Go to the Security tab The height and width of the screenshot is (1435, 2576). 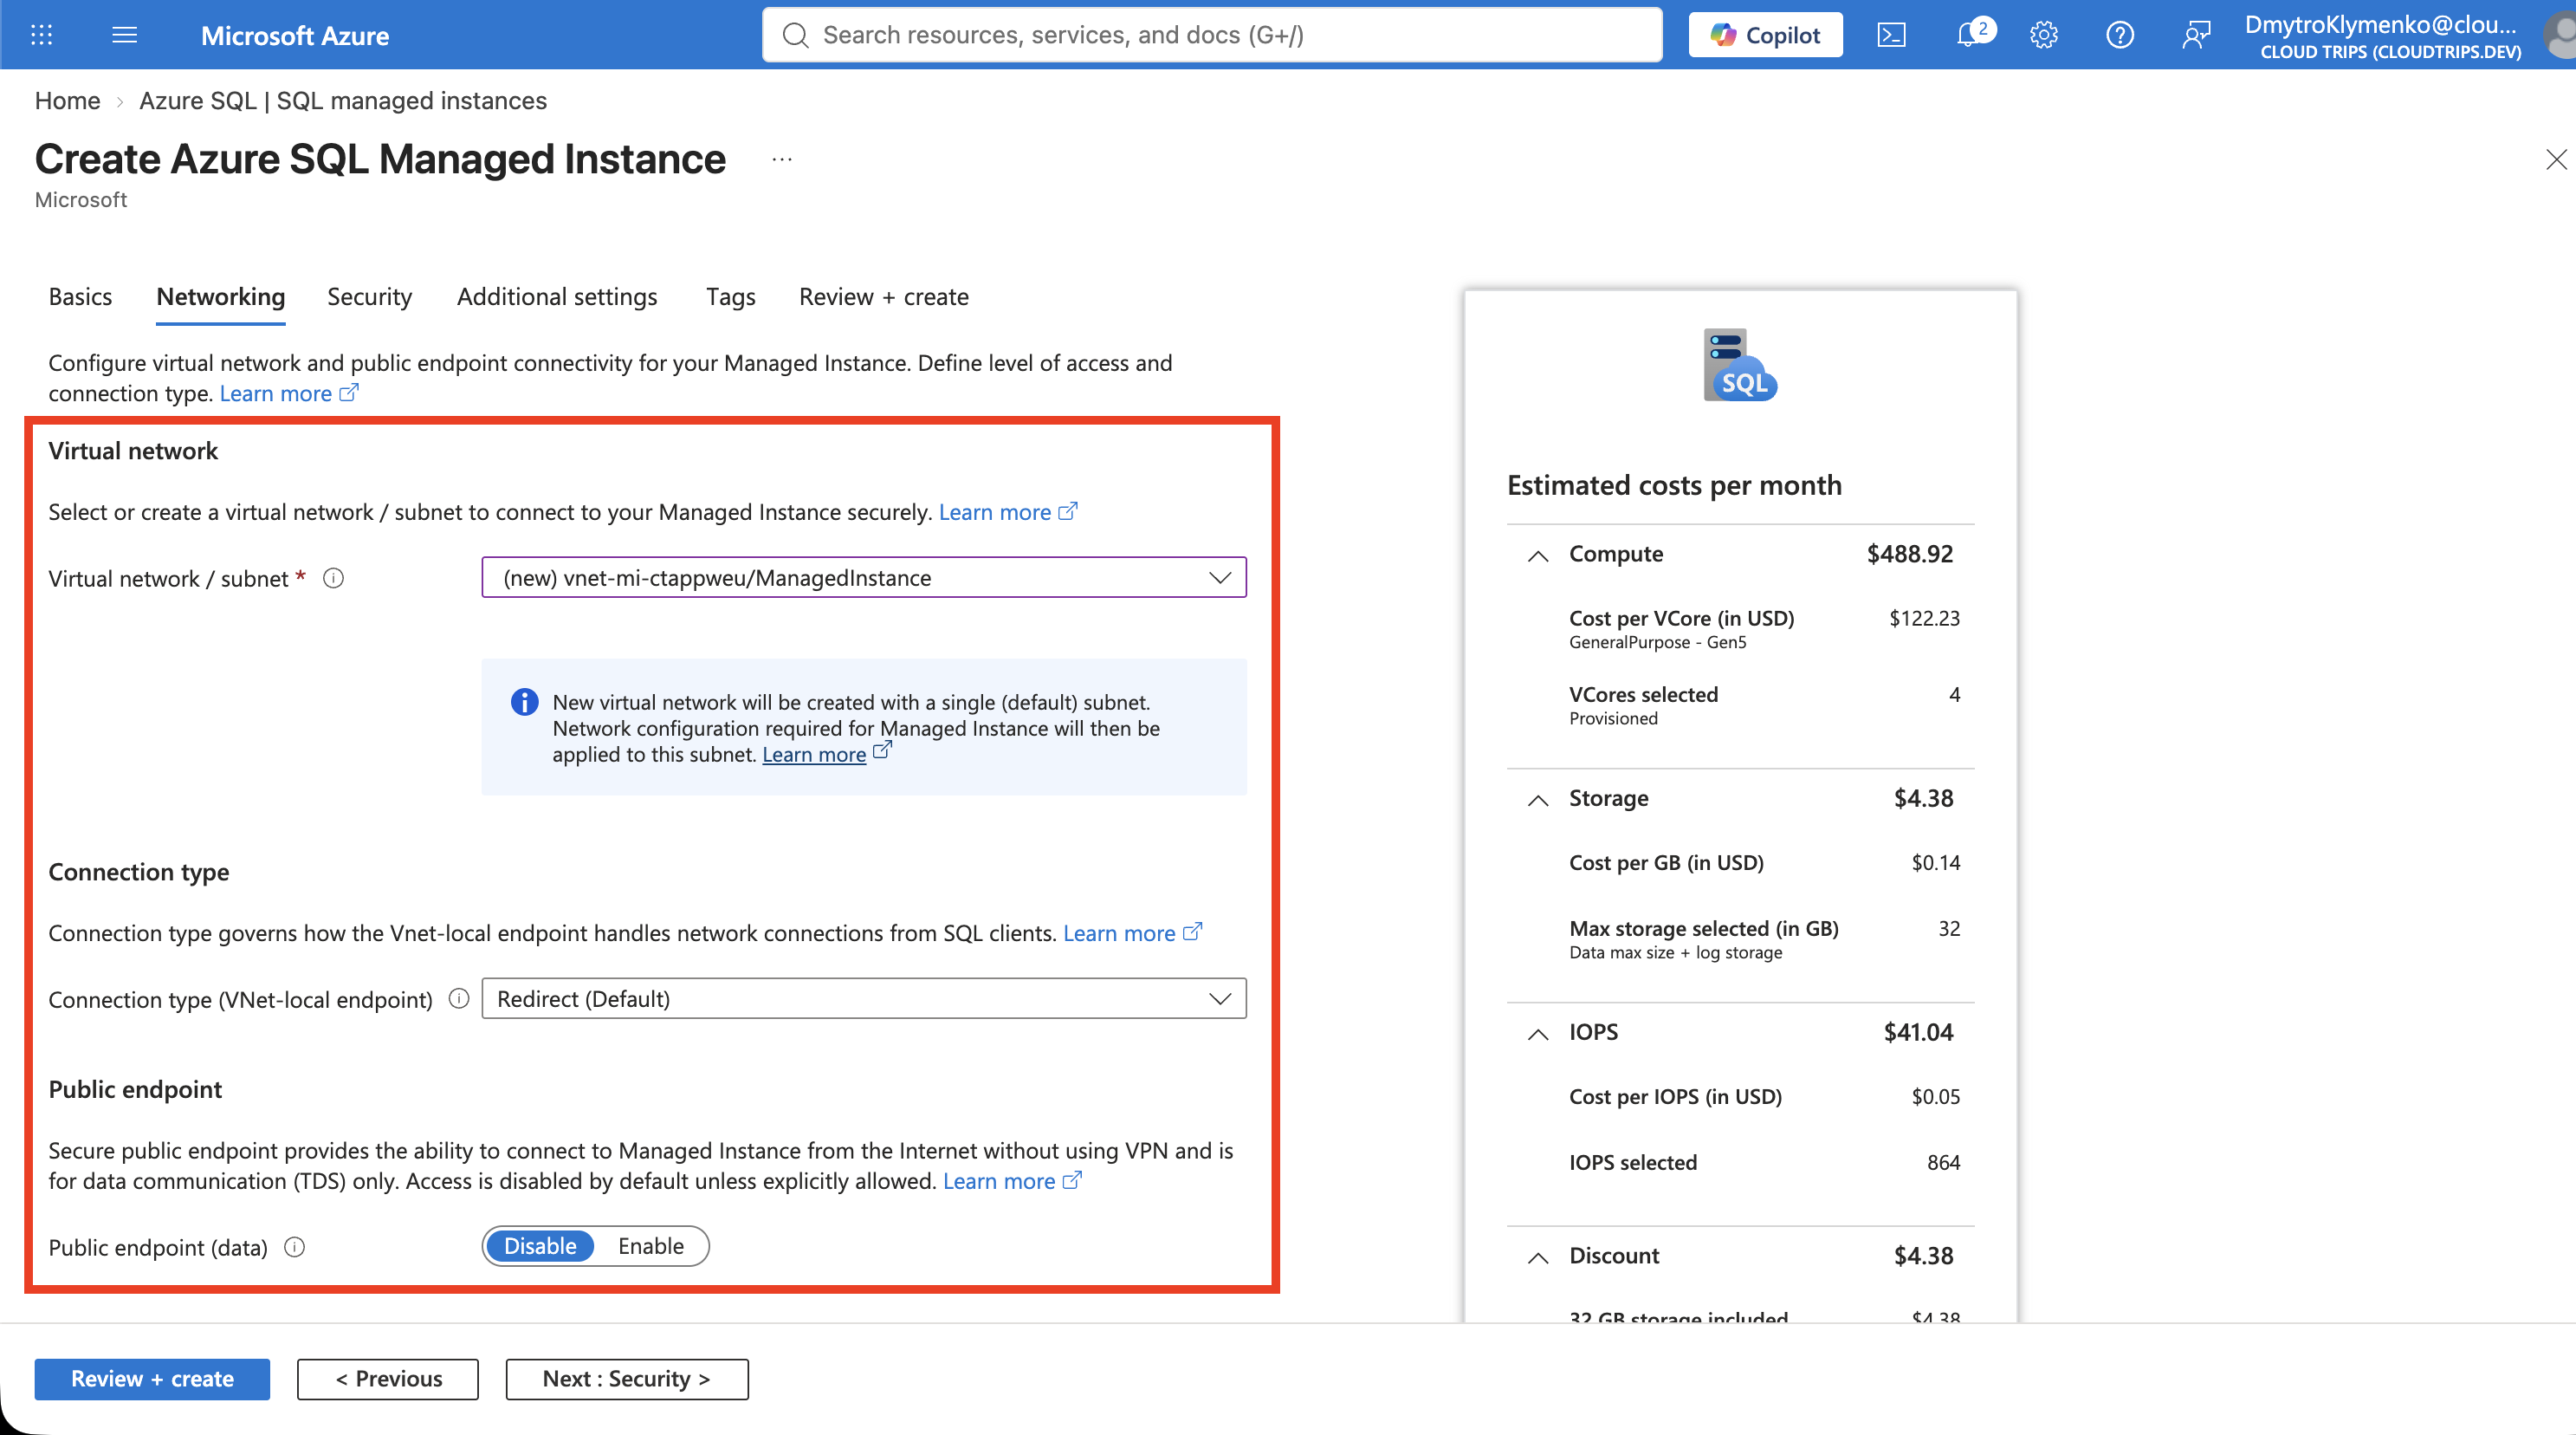tap(369, 296)
